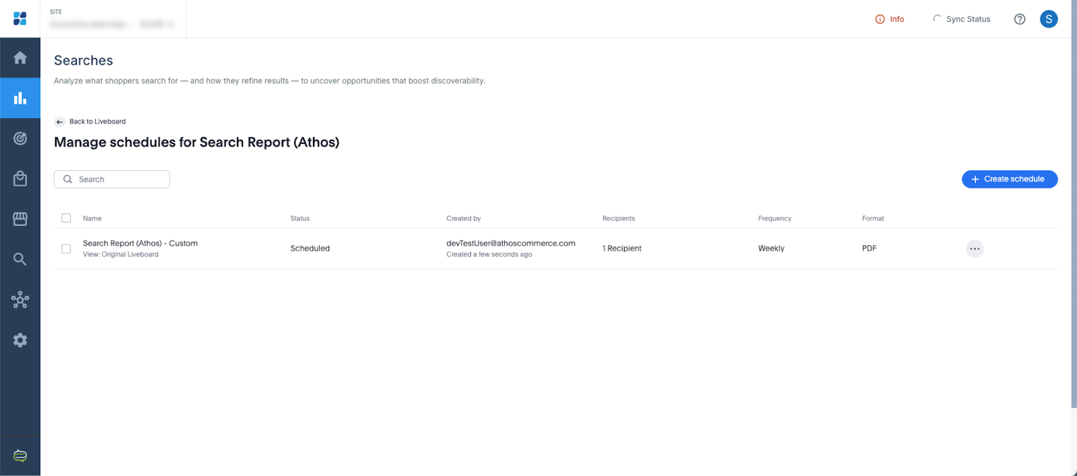Click the Sync Status indicator
This screenshot has width=1077, height=476.
coord(961,19)
